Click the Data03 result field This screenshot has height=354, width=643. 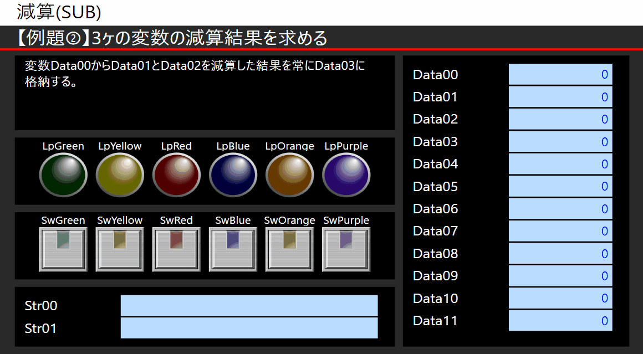tap(560, 142)
